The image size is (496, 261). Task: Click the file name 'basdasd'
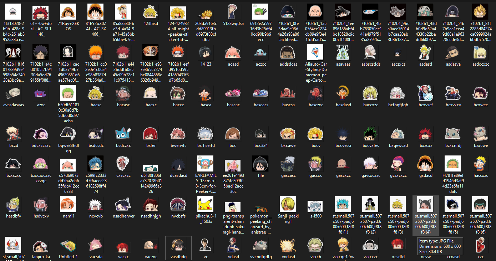tap(343, 105)
